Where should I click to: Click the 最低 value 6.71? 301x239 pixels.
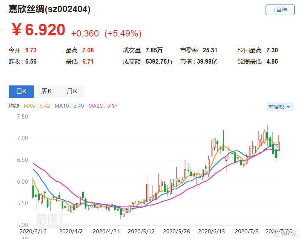(88, 61)
